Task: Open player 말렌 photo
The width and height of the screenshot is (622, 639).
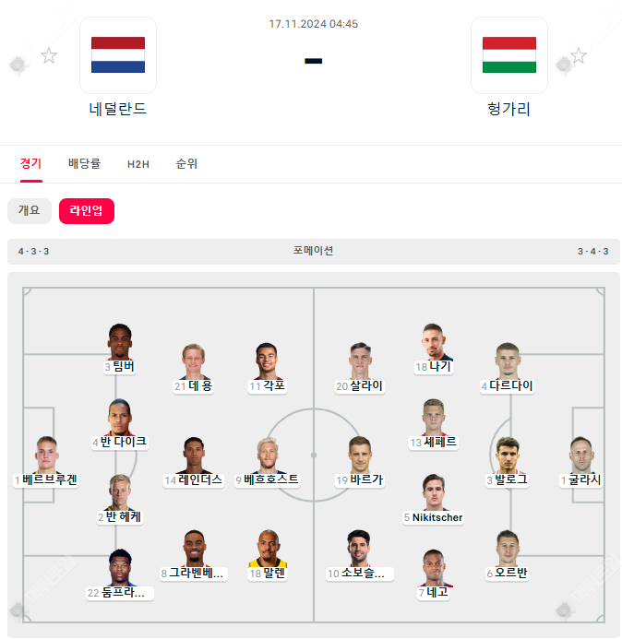Action: tap(268, 549)
